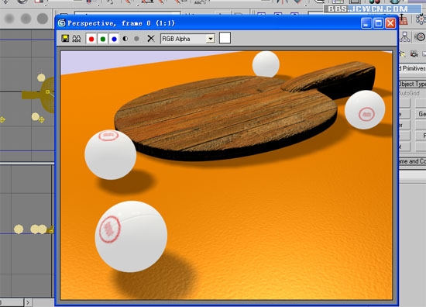Click the render window's logo icon

[62, 23]
